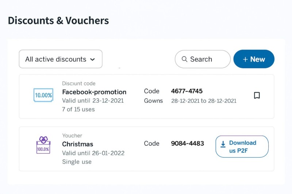Open the Facebook-promotion discount
The width and height of the screenshot is (292, 194).
94,92
